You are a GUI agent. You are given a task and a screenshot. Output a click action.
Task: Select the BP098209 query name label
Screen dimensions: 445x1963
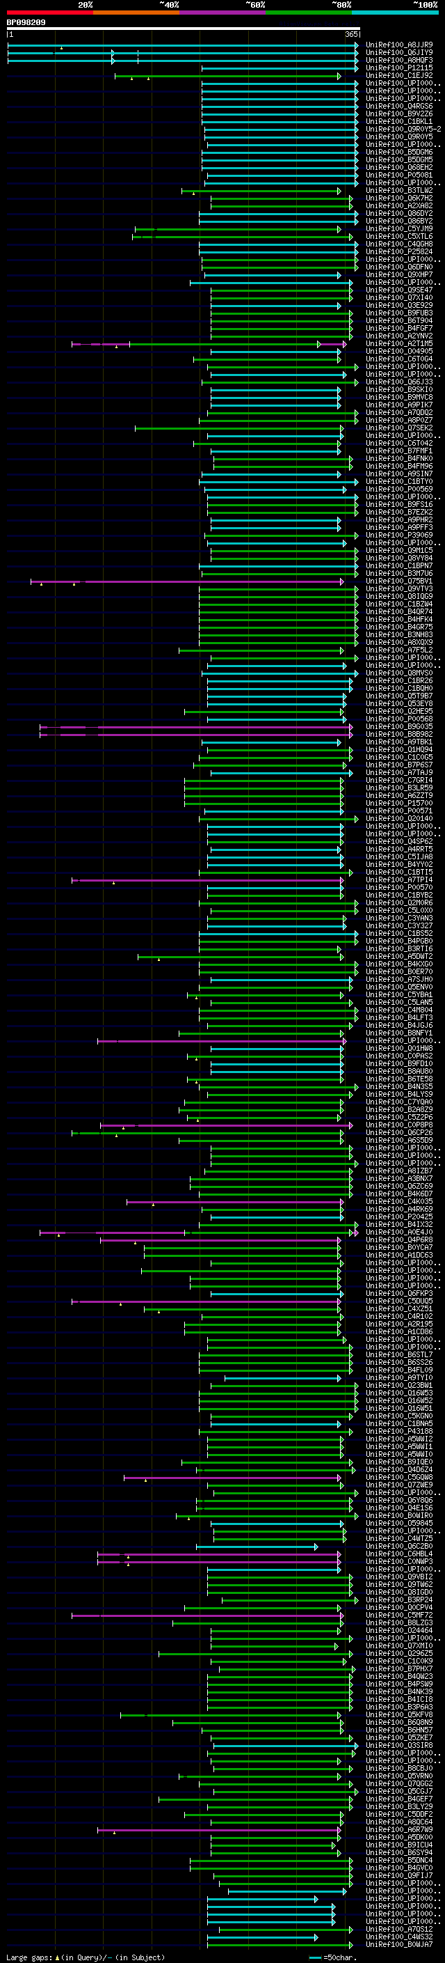coord(26,23)
